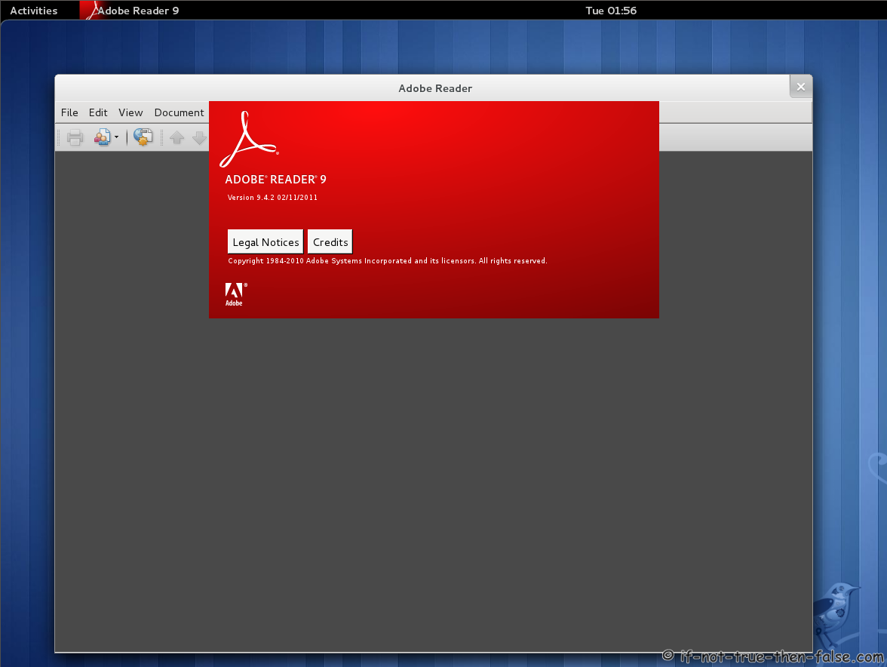The height and width of the screenshot is (667, 887).
Task: Click the Print icon in the toolbar
Action: (75, 137)
